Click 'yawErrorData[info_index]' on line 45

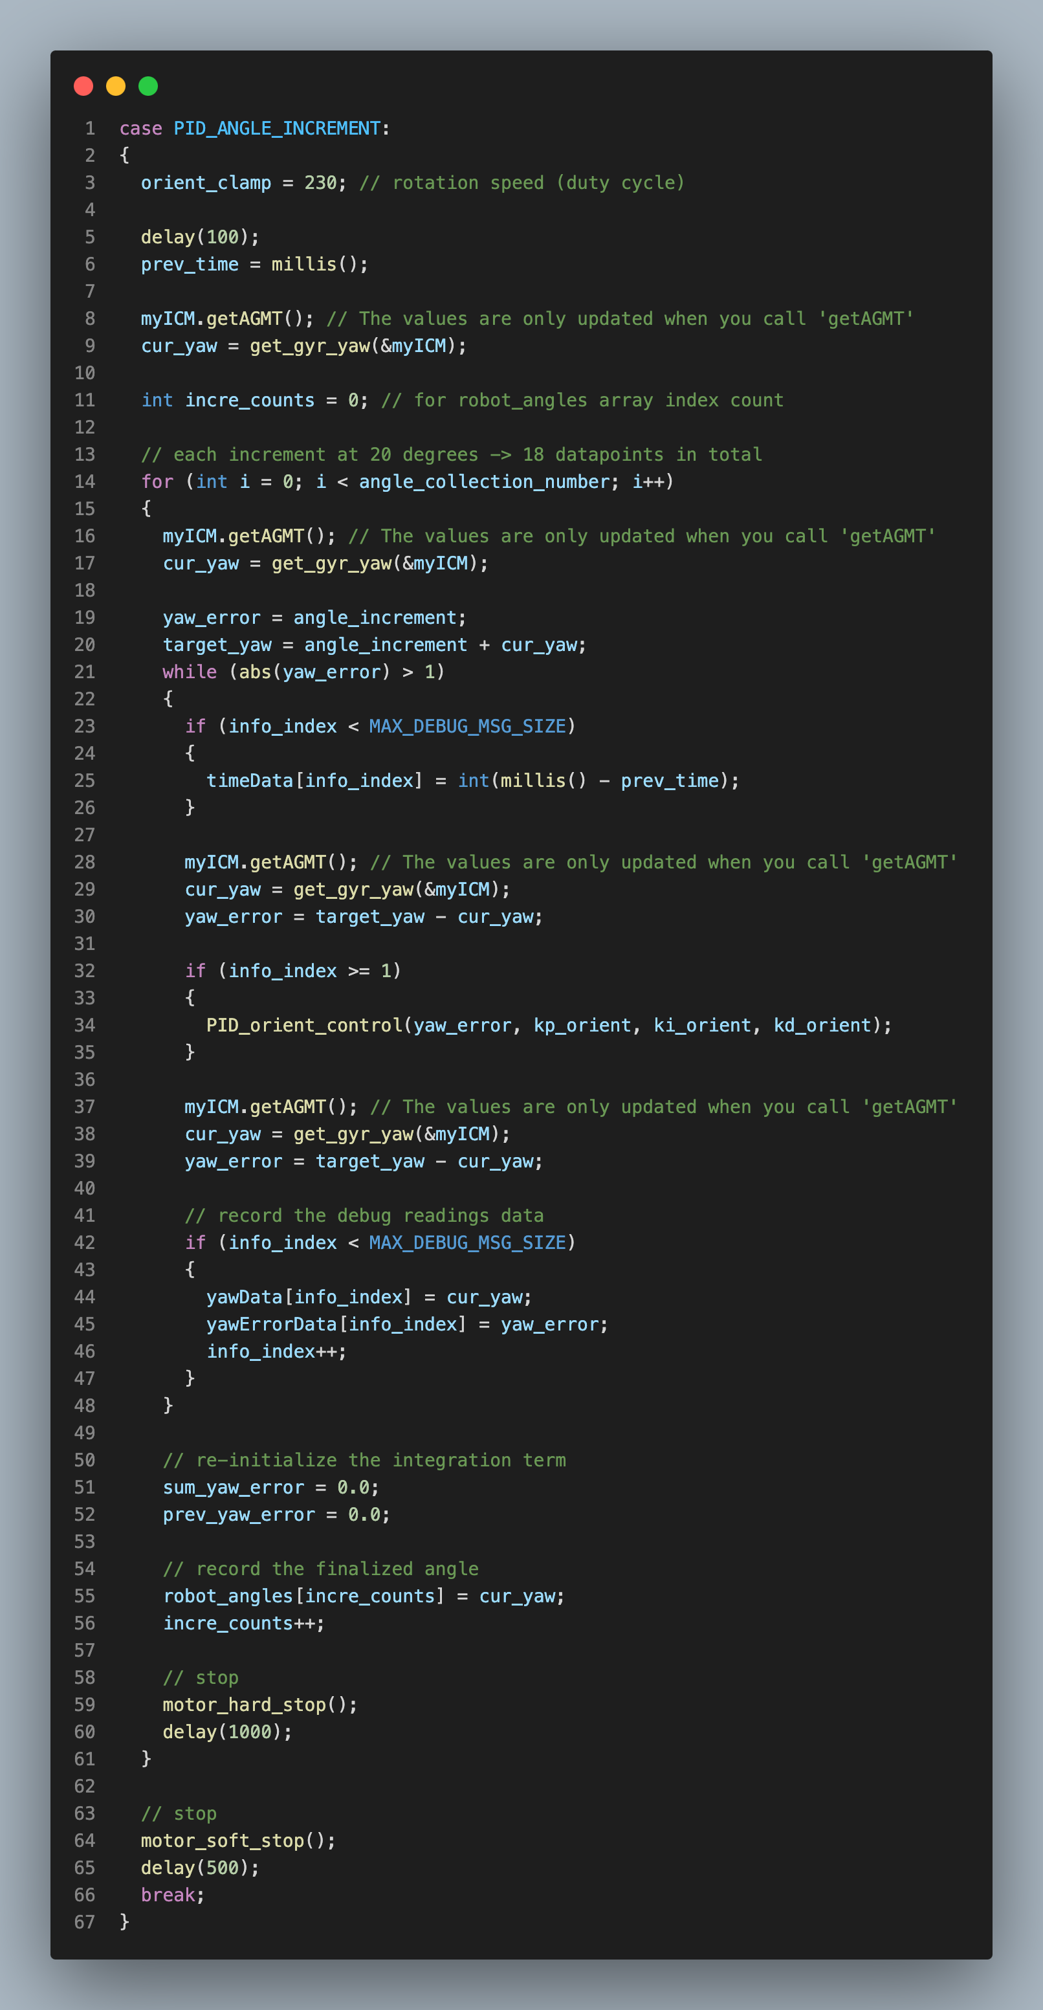336,1325
